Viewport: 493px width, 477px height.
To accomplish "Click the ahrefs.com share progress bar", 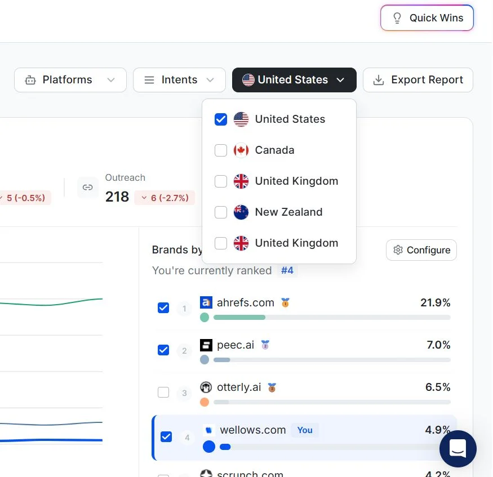I will coord(332,318).
